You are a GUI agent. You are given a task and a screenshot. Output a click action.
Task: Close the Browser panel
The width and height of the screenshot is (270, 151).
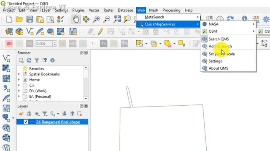tap(86, 53)
